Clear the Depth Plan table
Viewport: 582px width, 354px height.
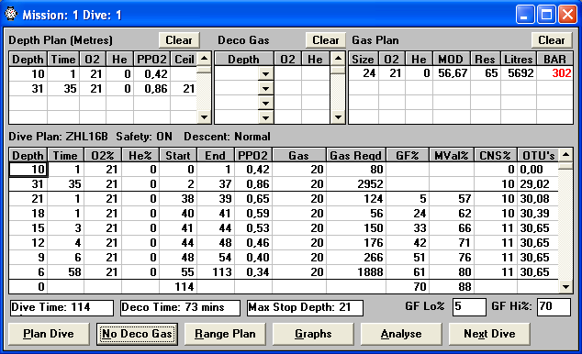click(x=179, y=40)
